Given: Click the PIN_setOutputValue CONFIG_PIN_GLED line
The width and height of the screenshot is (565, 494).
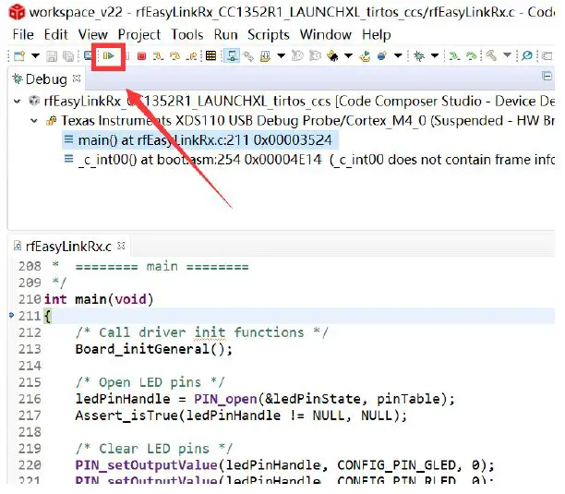Looking at the screenshot, I should tap(284, 465).
